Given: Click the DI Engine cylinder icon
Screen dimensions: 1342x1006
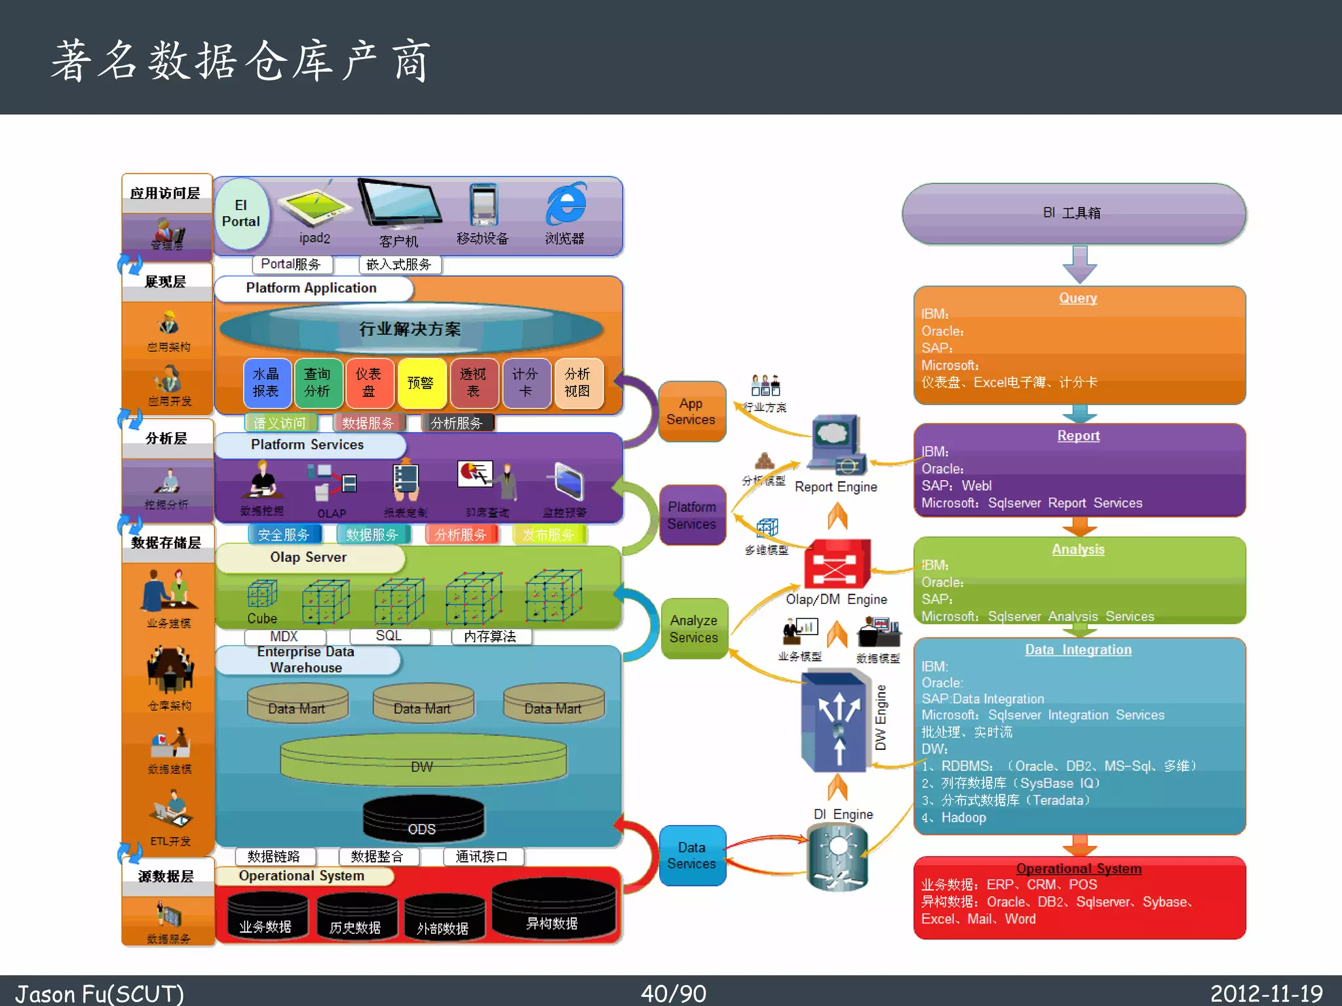Looking at the screenshot, I should [x=837, y=857].
